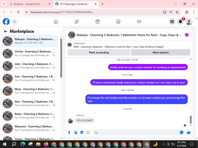This screenshot has height=148, width=198.
Task: Click the chat messages scrollbar thumb
Action: point(190,120)
